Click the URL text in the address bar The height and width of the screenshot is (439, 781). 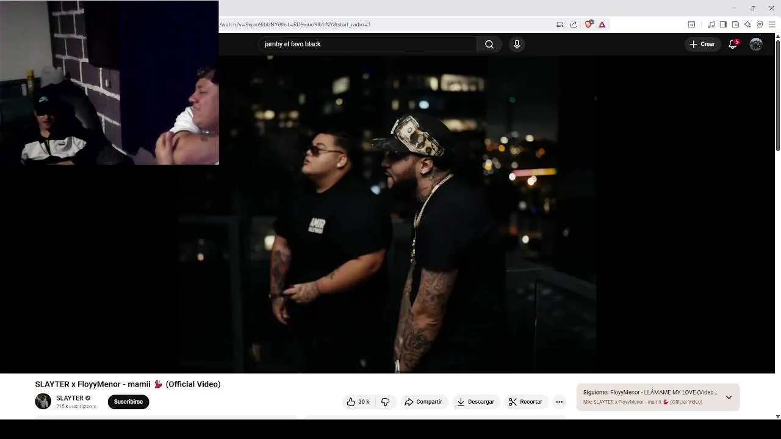pyautogui.click(x=295, y=24)
